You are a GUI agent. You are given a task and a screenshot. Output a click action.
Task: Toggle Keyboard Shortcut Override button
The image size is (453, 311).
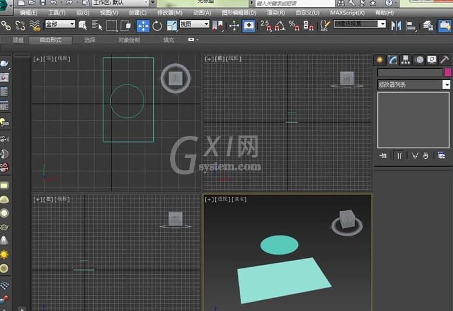coord(249,26)
